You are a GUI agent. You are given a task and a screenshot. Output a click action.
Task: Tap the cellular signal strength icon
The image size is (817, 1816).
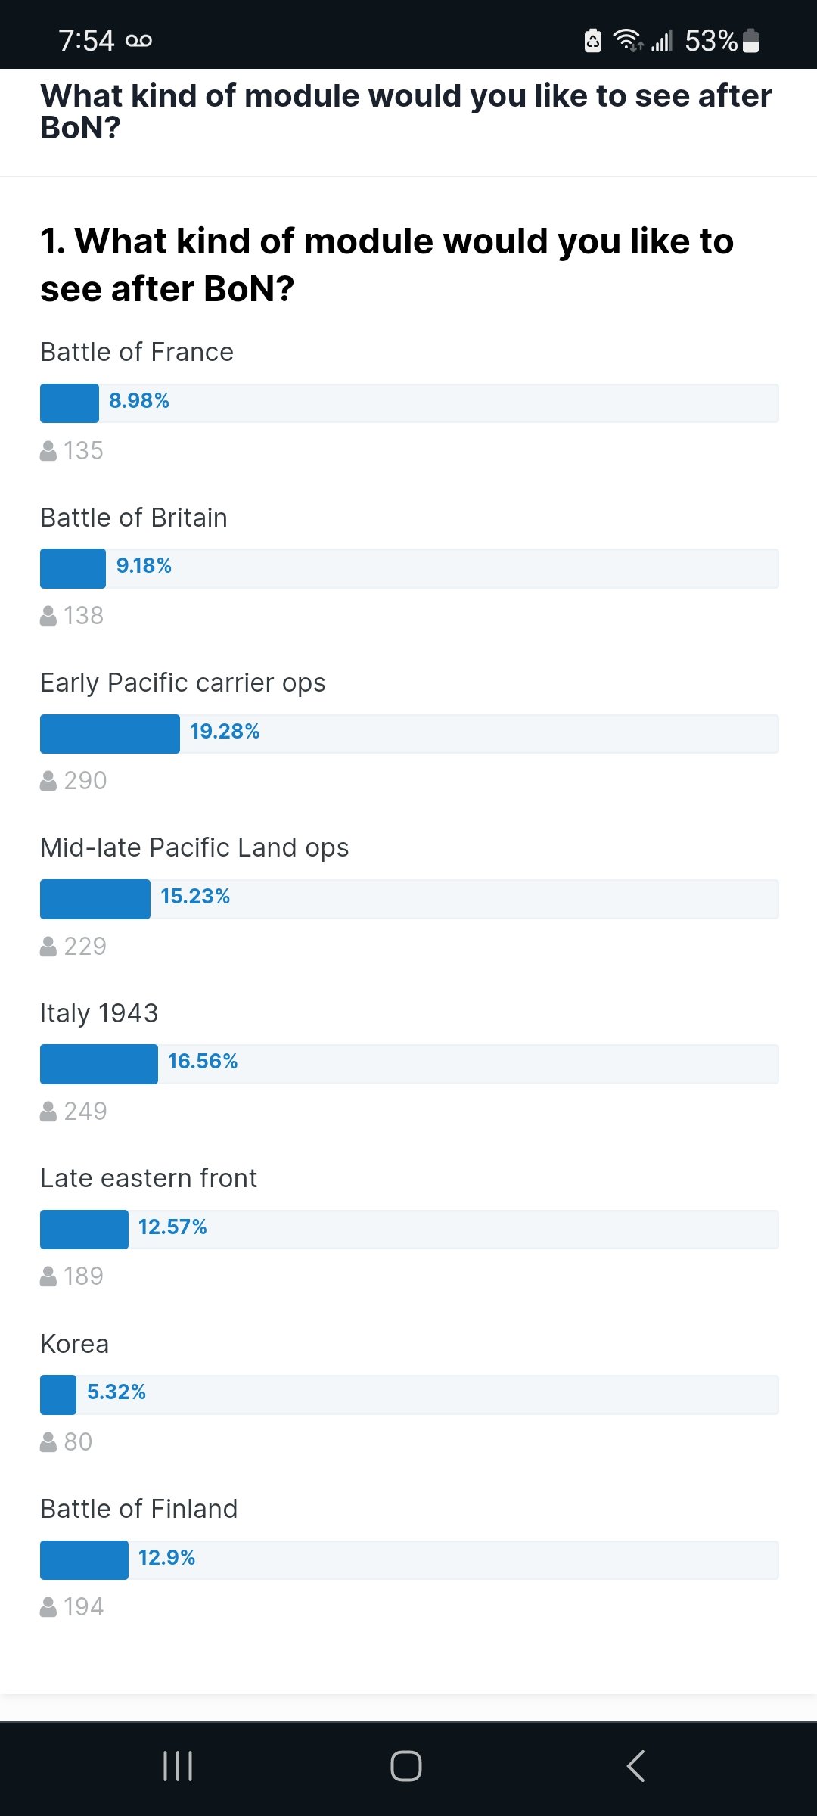662,41
